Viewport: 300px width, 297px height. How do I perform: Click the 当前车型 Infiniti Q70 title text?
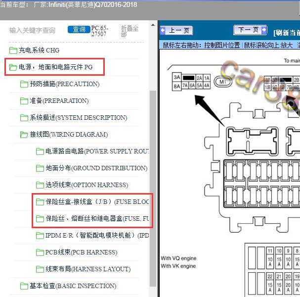69,4
